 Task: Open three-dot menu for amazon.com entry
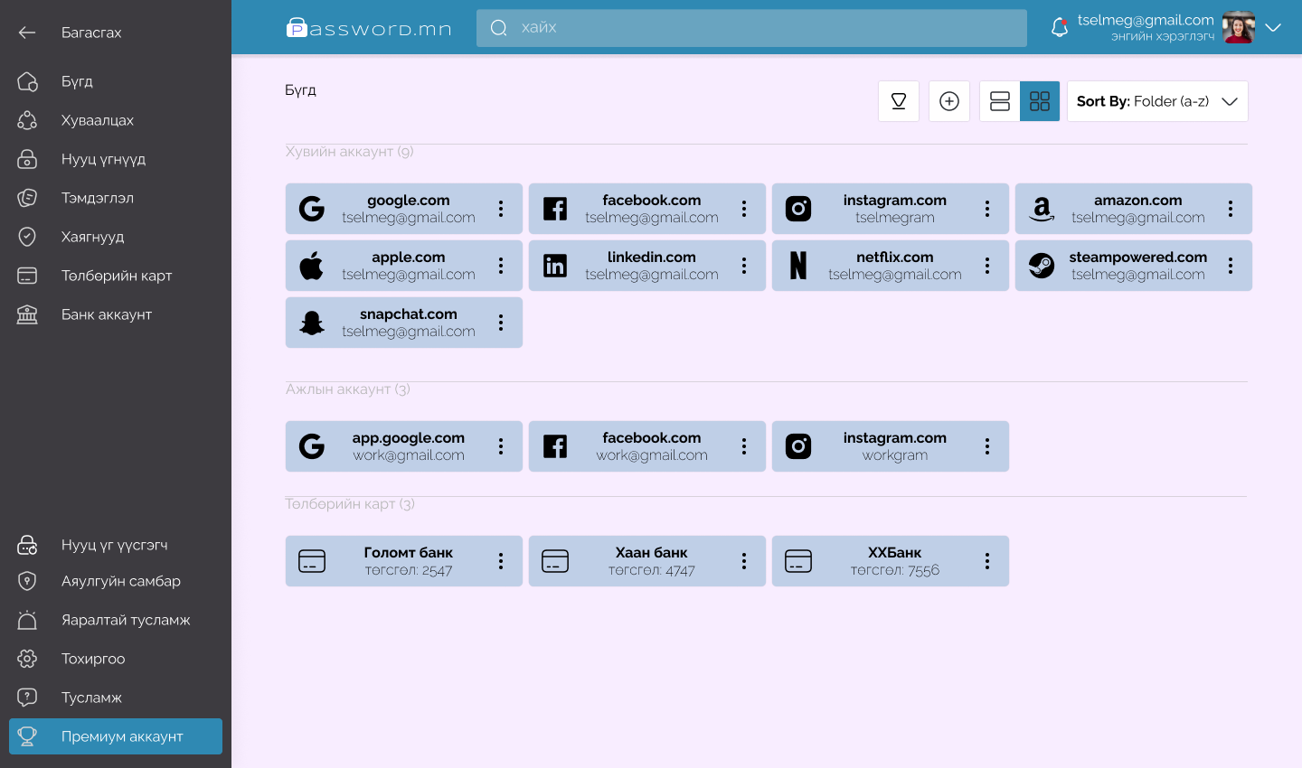point(1231,209)
